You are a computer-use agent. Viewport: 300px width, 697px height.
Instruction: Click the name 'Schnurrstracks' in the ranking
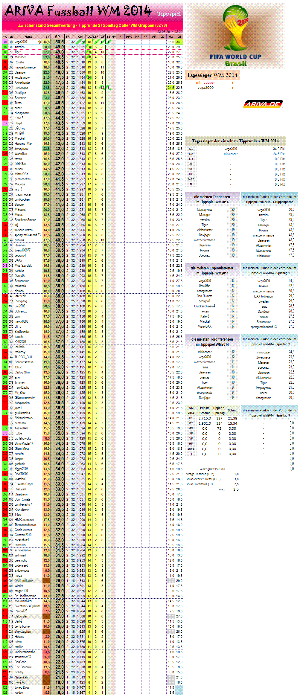click(24, 362)
